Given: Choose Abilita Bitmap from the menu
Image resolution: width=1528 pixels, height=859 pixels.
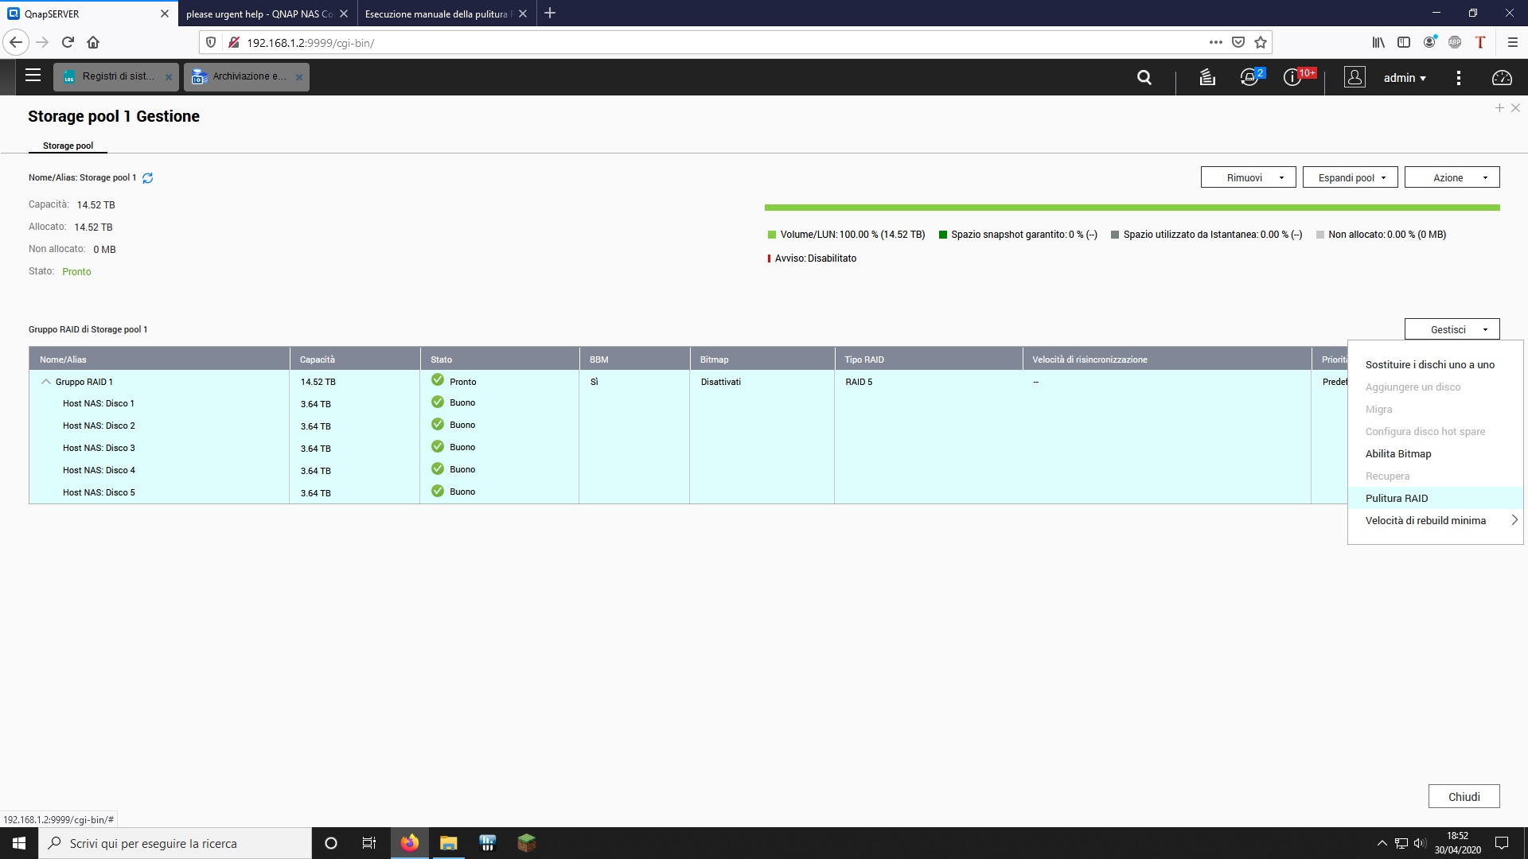Looking at the screenshot, I should coord(1397,453).
